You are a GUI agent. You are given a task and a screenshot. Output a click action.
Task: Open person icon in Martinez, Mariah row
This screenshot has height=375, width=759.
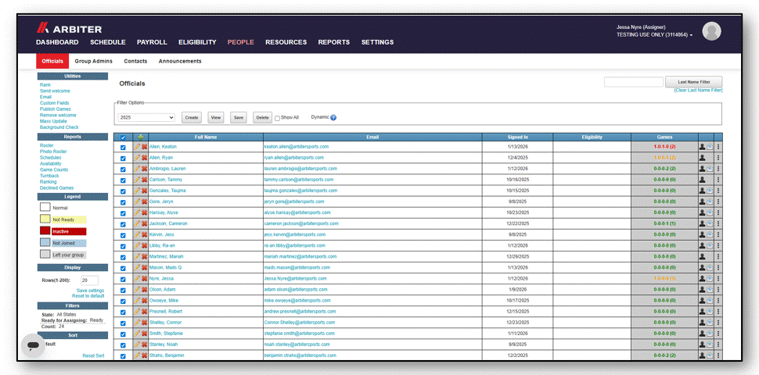[x=702, y=256]
